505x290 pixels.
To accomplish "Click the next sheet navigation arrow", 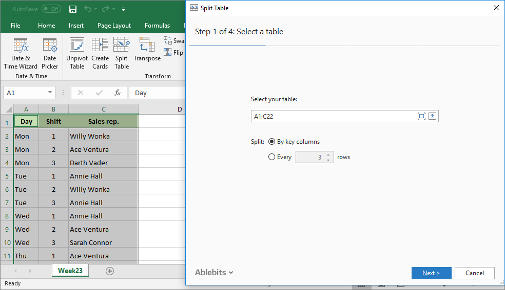I will pos(30,271).
